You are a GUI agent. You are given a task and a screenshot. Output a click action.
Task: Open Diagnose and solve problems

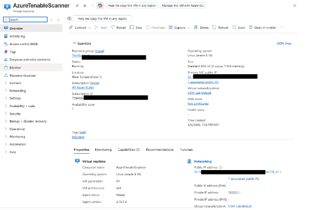(30, 60)
